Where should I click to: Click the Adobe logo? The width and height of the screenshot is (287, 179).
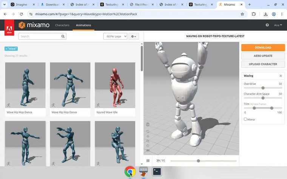9,28
